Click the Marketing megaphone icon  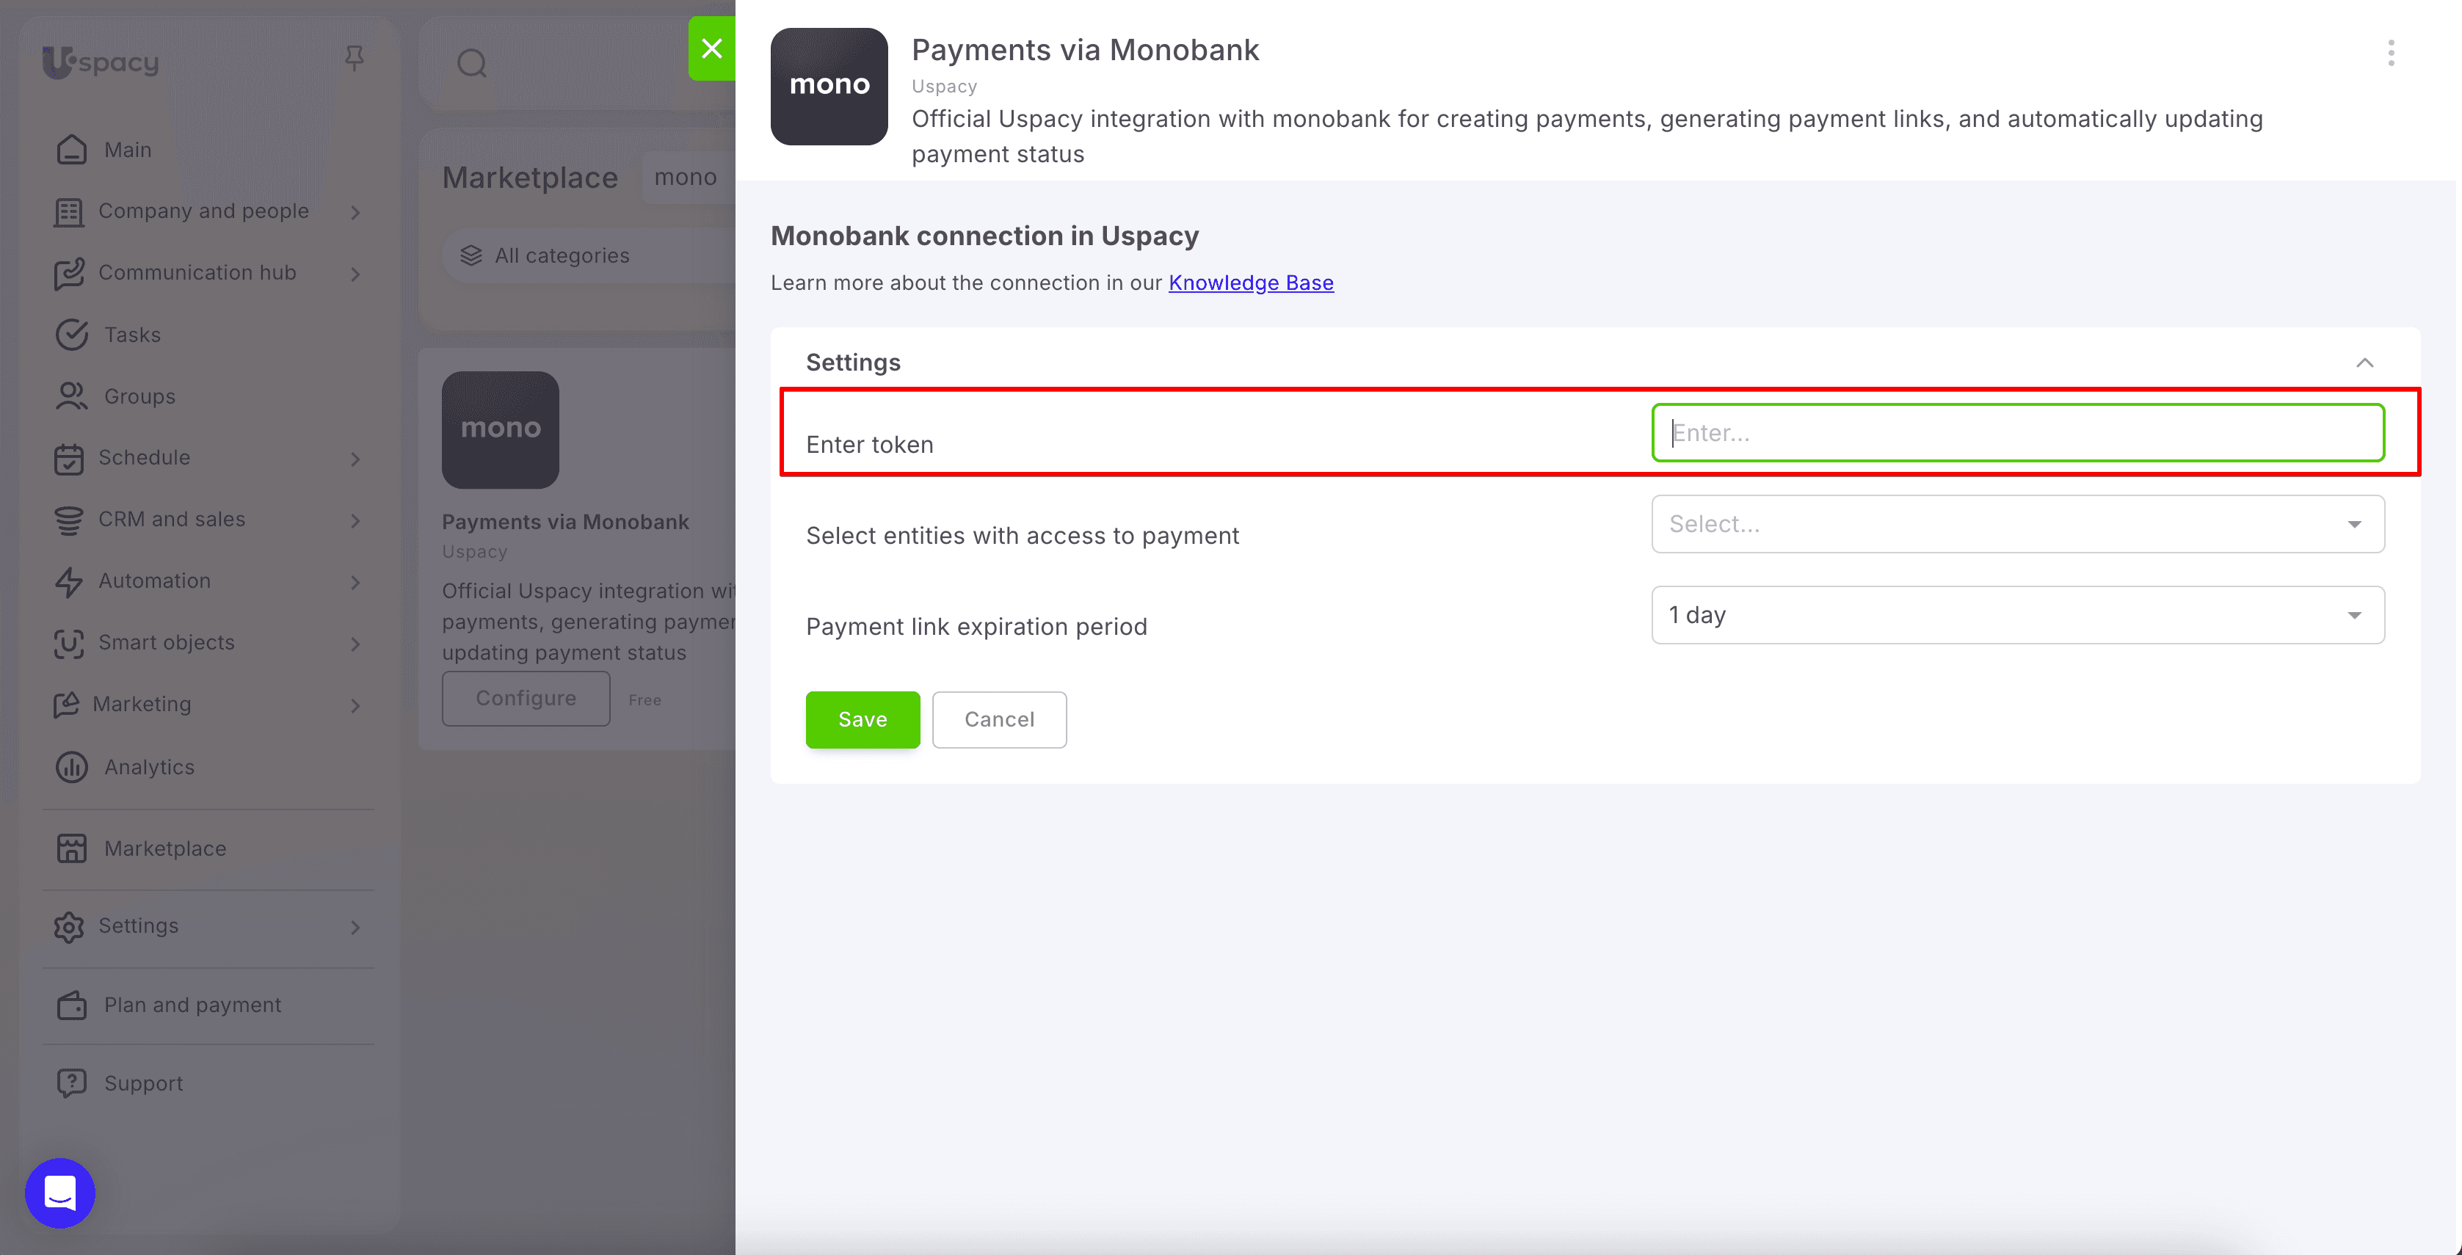point(66,705)
